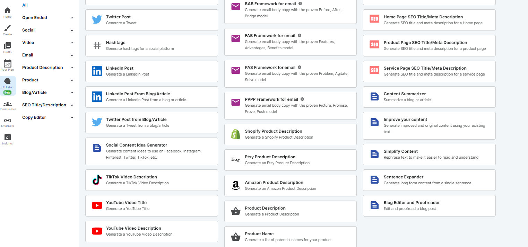Open Drafts from the left sidebar
Viewport: 528px width, 247px height.
[7, 47]
